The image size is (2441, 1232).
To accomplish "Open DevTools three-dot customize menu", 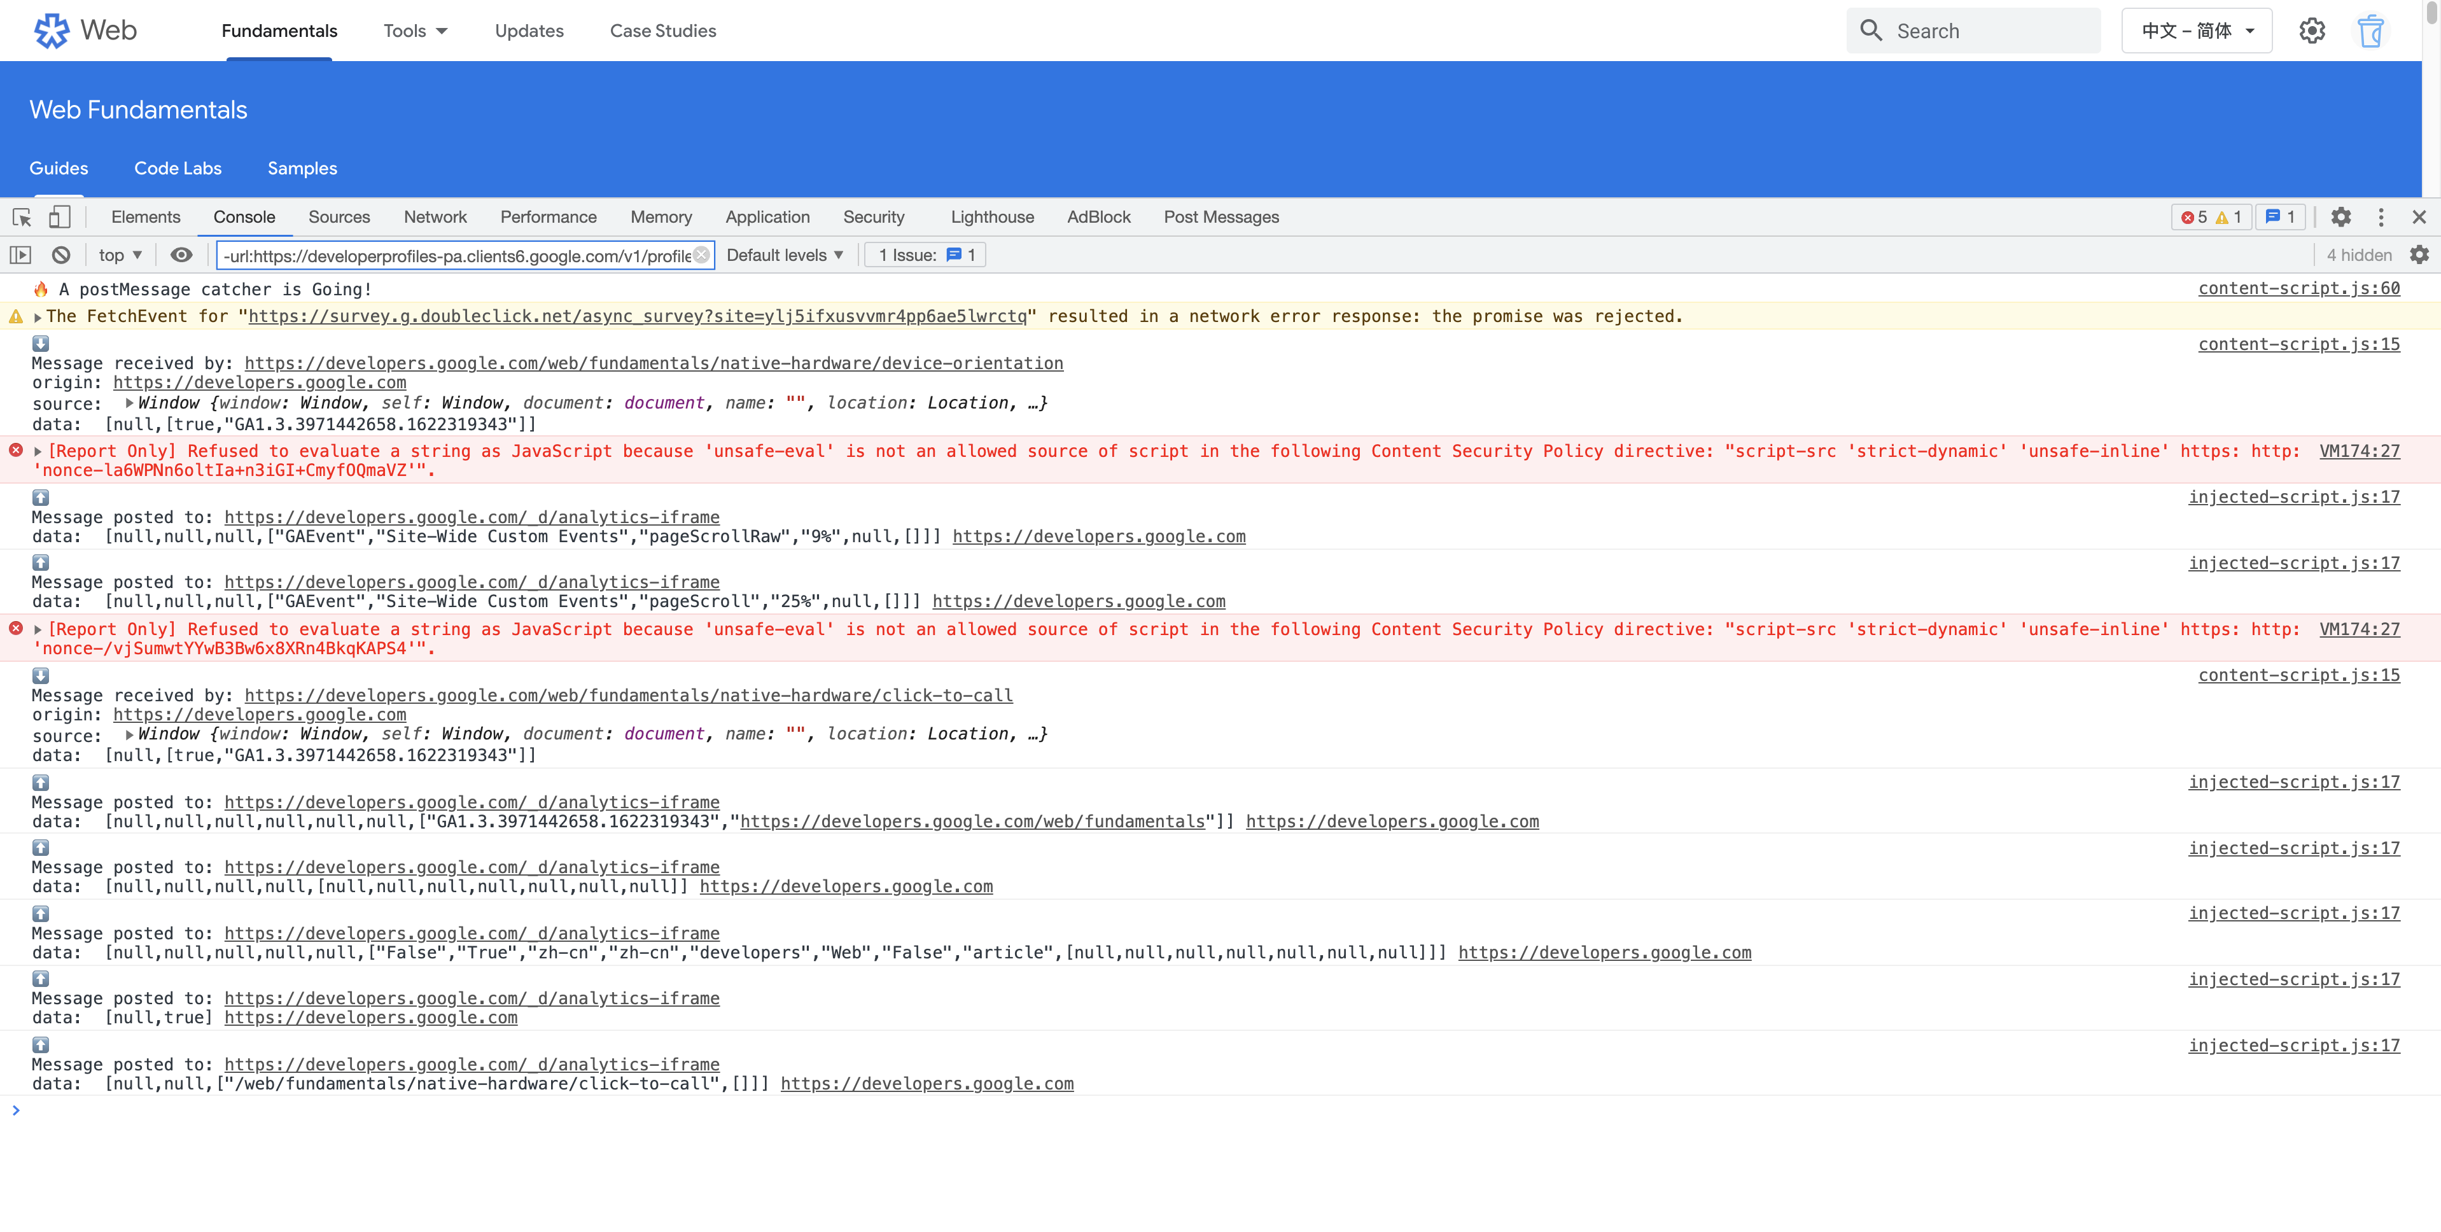I will (2381, 217).
